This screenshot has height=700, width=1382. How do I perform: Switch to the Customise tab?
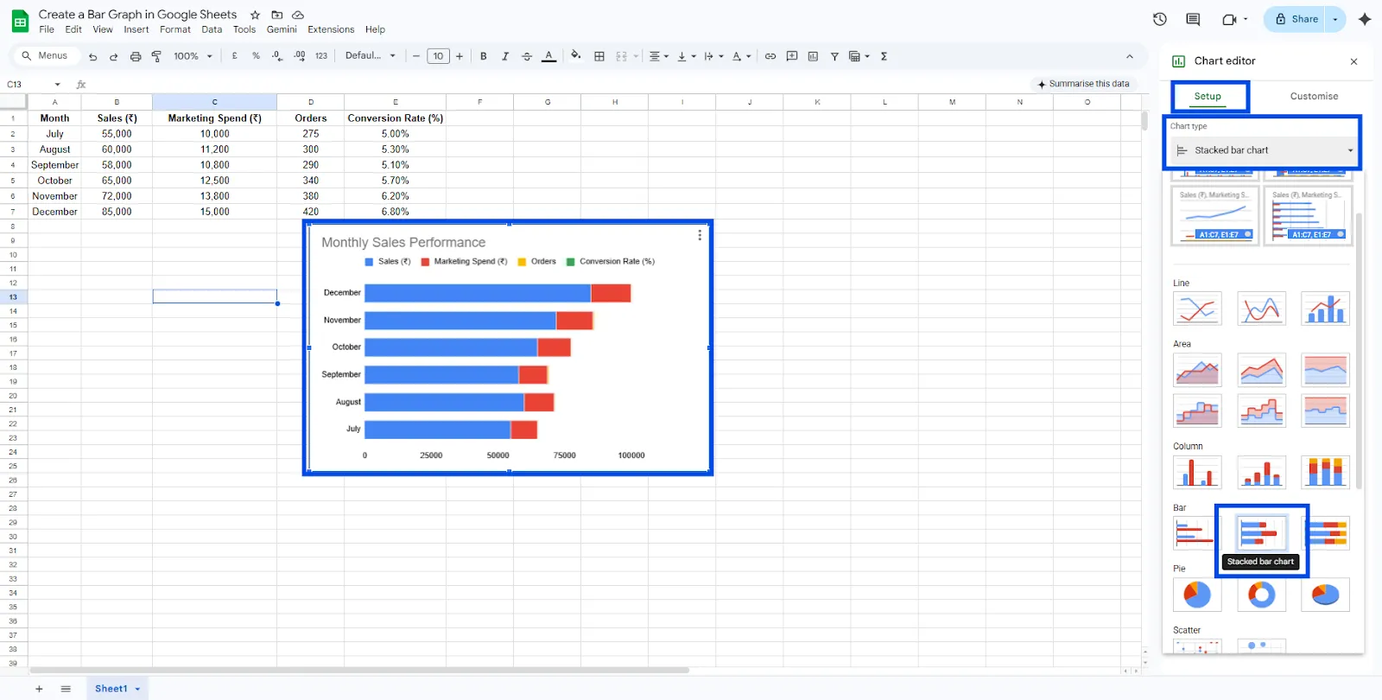click(1314, 96)
